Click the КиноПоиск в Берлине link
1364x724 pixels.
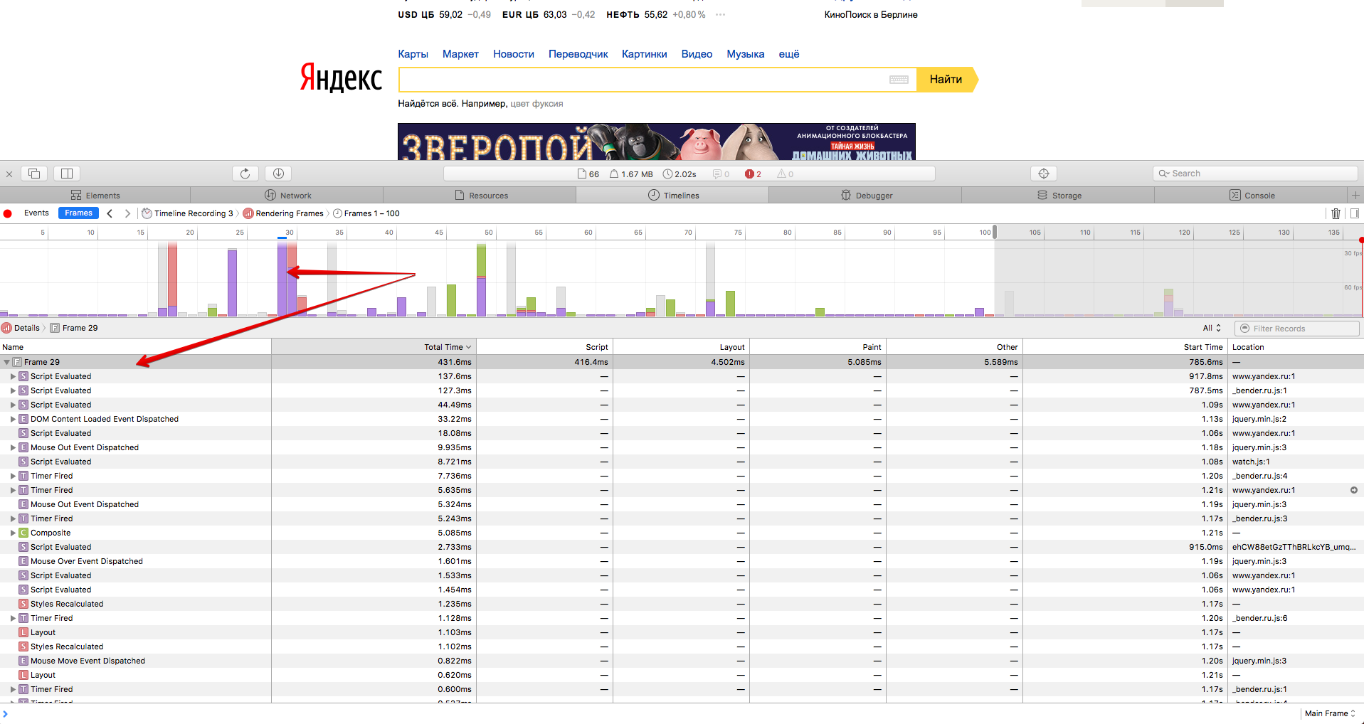point(871,14)
